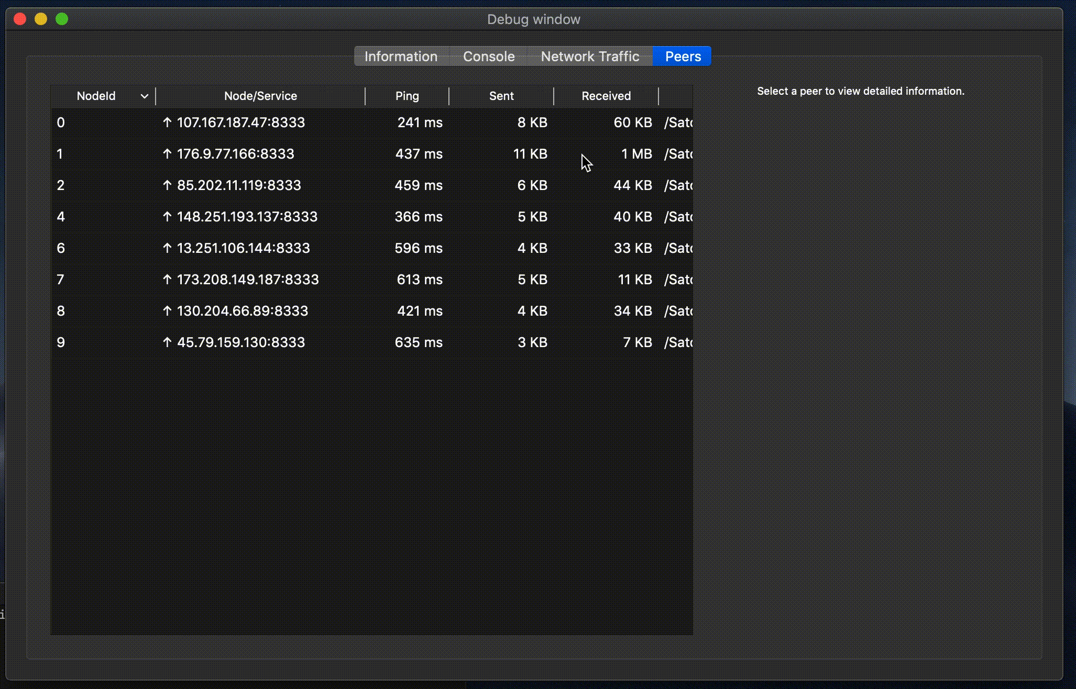Click outbound arrow icon for 85.202.11.119:8333
The width and height of the screenshot is (1076, 689).
[167, 185]
